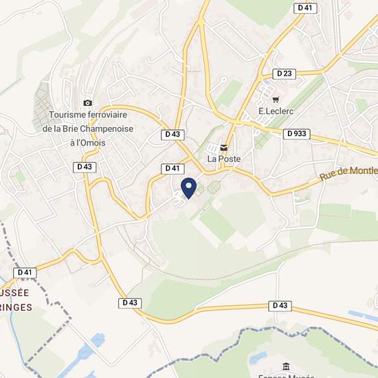Select the D 933 road shield

tap(297, 134)
